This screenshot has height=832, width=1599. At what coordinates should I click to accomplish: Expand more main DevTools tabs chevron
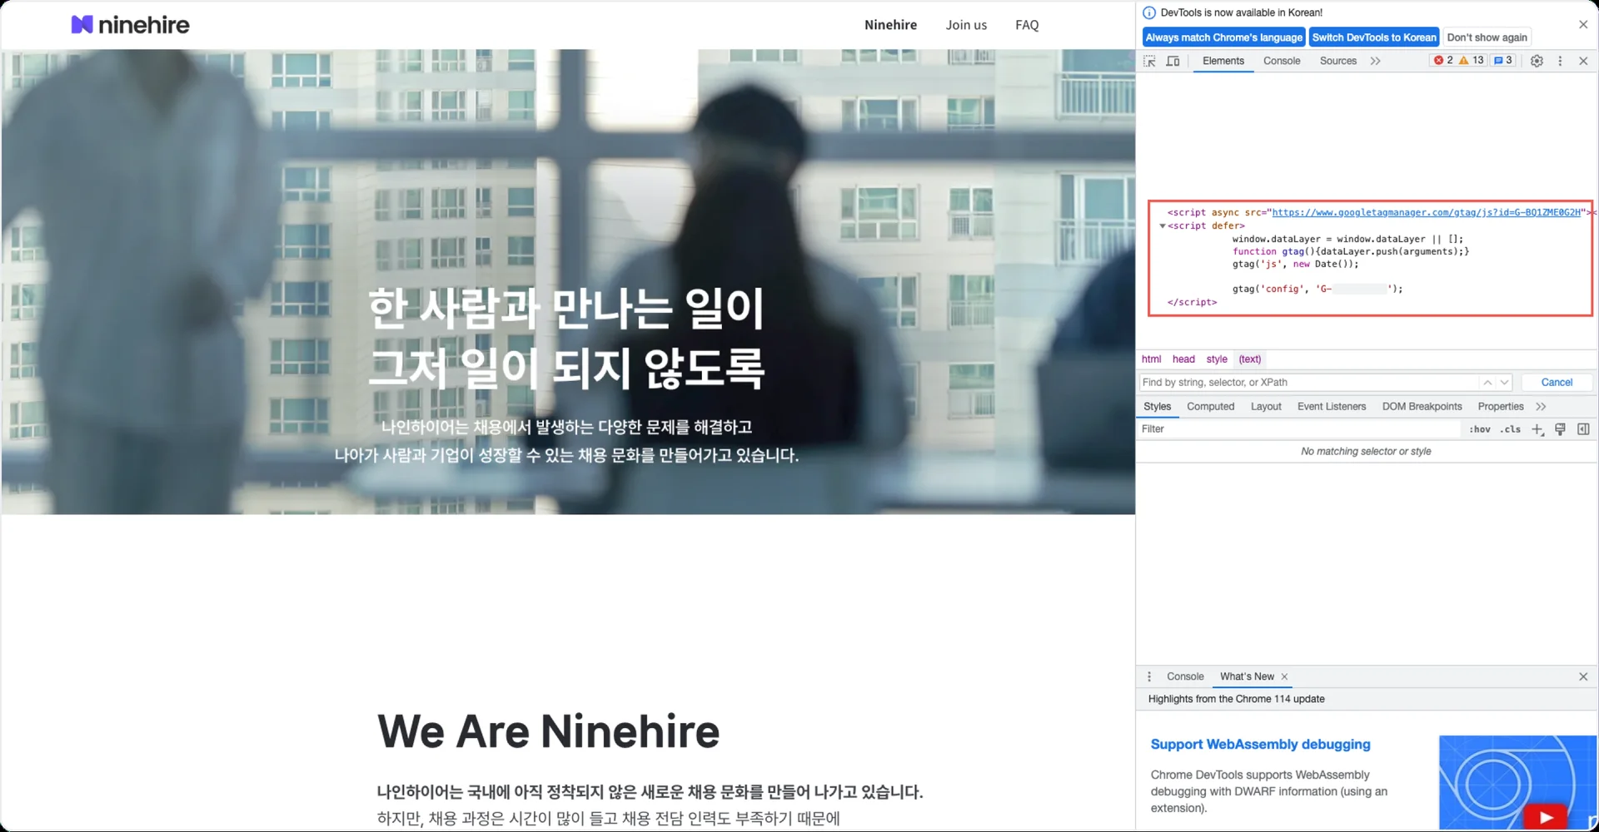click(x=1375, y=61)
